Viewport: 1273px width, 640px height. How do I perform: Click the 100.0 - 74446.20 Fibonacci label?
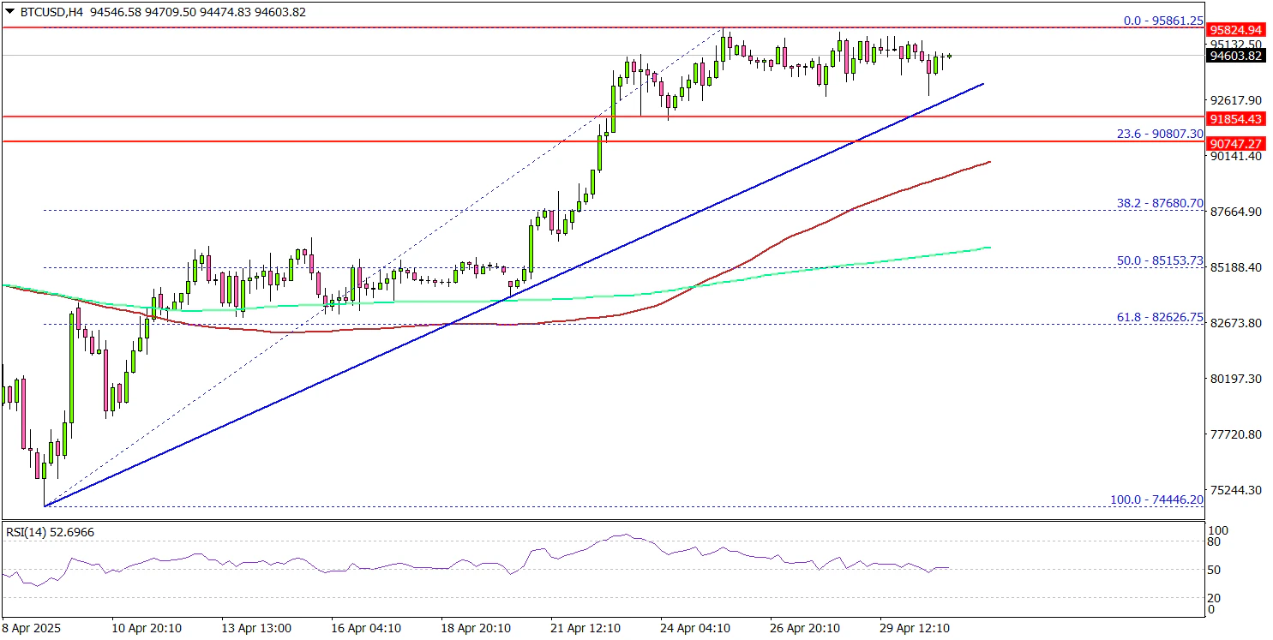(x=1156, y=499)
